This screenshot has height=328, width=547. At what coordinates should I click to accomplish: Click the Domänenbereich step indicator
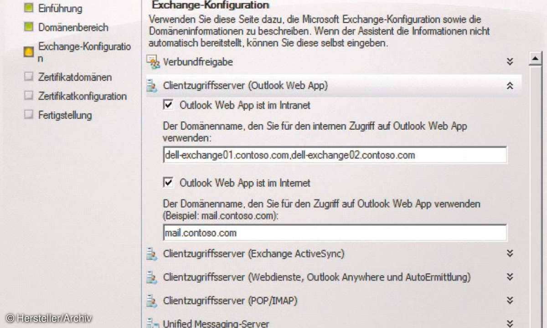coord(29,27)
